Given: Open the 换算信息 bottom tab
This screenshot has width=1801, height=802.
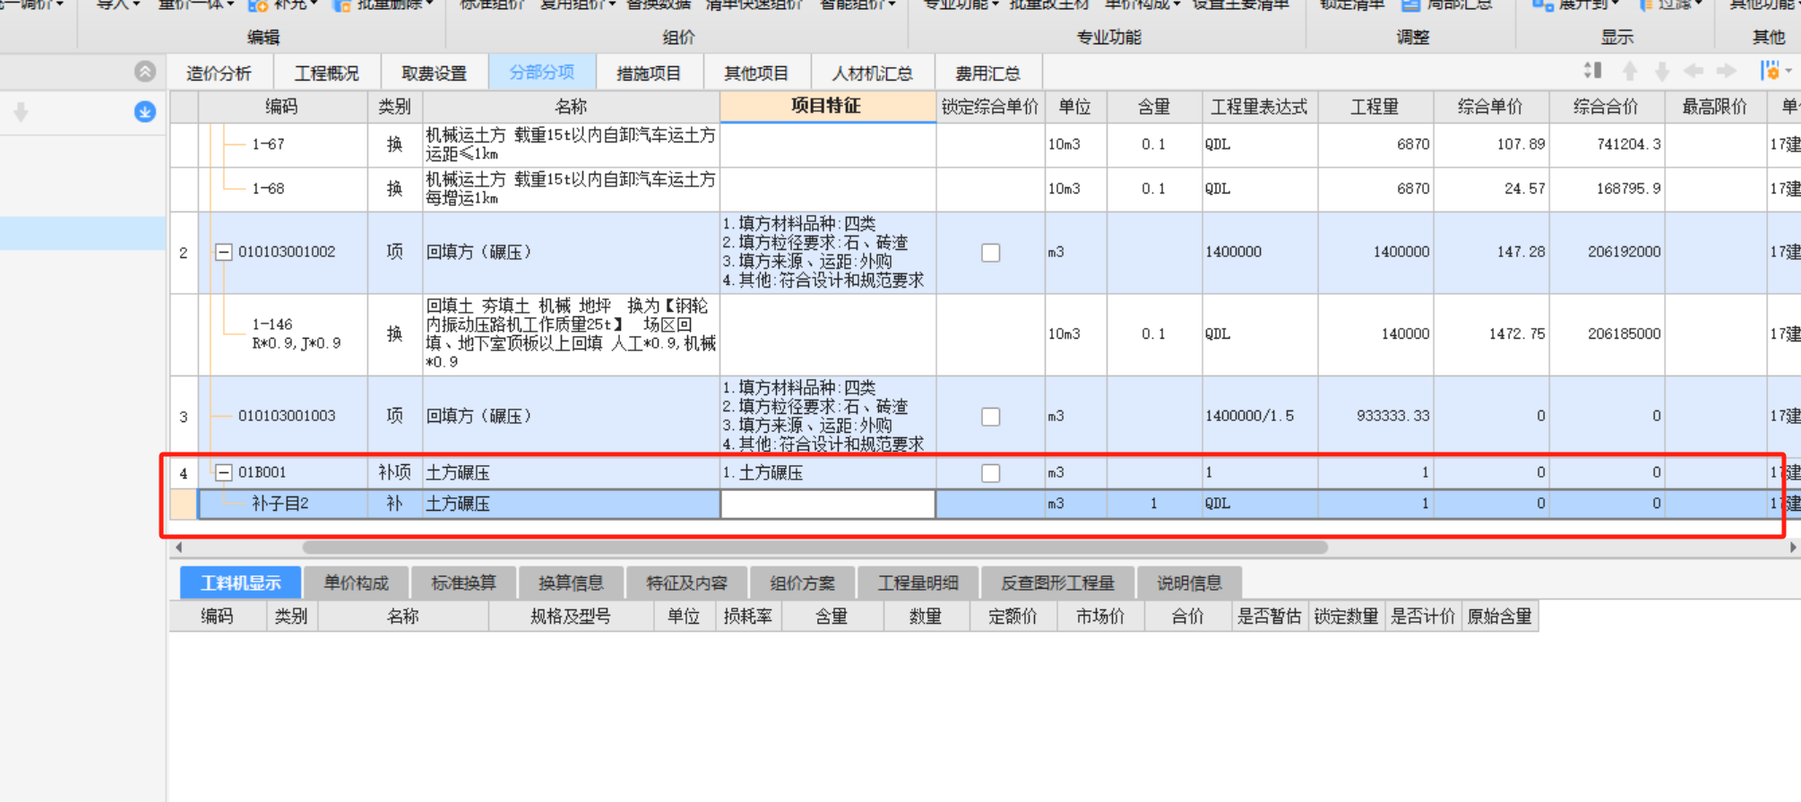Looking at the screenshot, I should pos(571,583).
